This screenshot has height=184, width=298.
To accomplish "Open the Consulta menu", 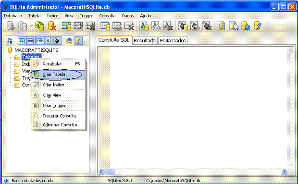I will coord(107,16).
